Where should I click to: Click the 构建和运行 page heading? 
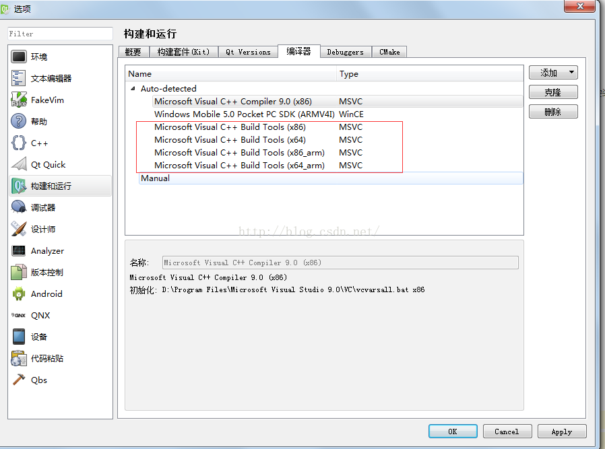(150, 34)
